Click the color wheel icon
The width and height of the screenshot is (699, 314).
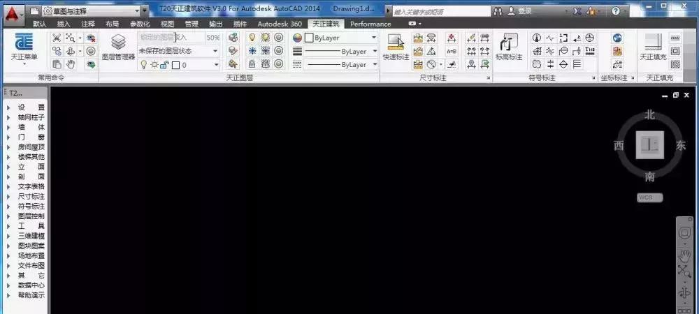(x=297, y=38)
